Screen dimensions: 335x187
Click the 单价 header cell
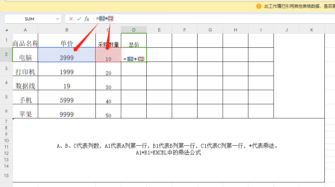click(67, 40)
